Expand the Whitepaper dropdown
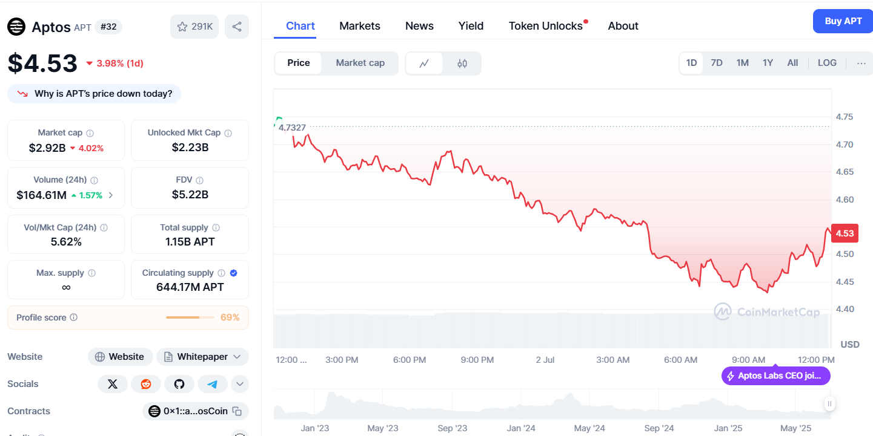Image resolution: width=873 pixels, height=436 pixels. (x=203, y=357)
